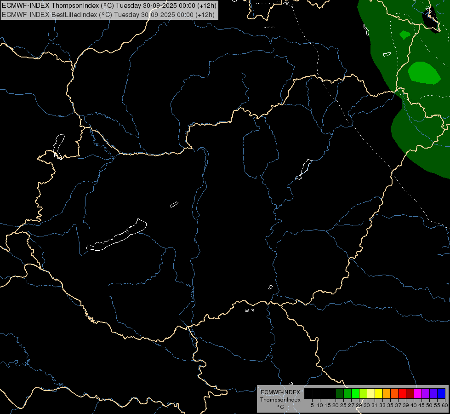Screen dimensions: 450x414
Task: Click the legend's 'ThompsonIndex' label
Action: 280,400
